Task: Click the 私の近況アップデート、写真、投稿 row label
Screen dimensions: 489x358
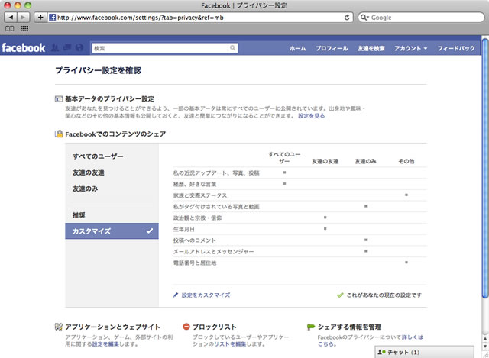Action: tap(216, 173)
